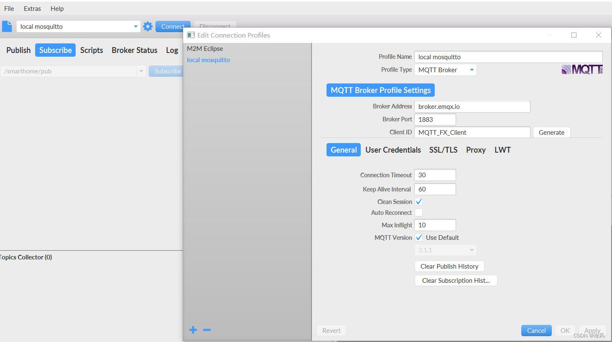Image resolution: width=612 pixels, height=342 pixels.
Task: Maximize the Edit Connection Profiles dialog
Action: pos(574,35)
